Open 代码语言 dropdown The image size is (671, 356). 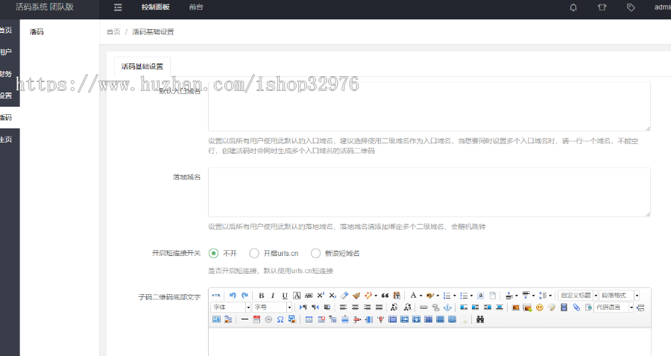(x=614, y=307)
